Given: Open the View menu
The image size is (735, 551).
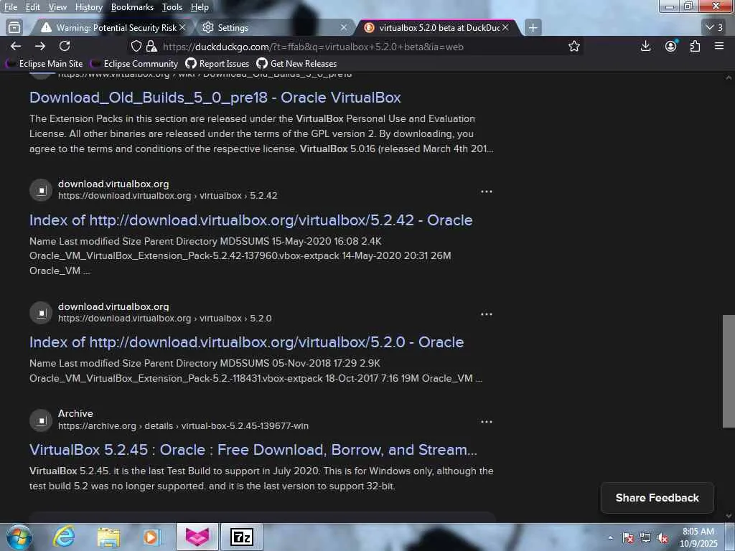Looking at the screenshot, I should point(57,7).
